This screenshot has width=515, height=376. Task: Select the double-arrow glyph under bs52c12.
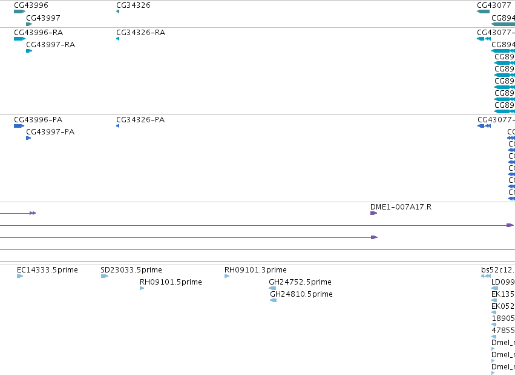click(x=486, y=276)
